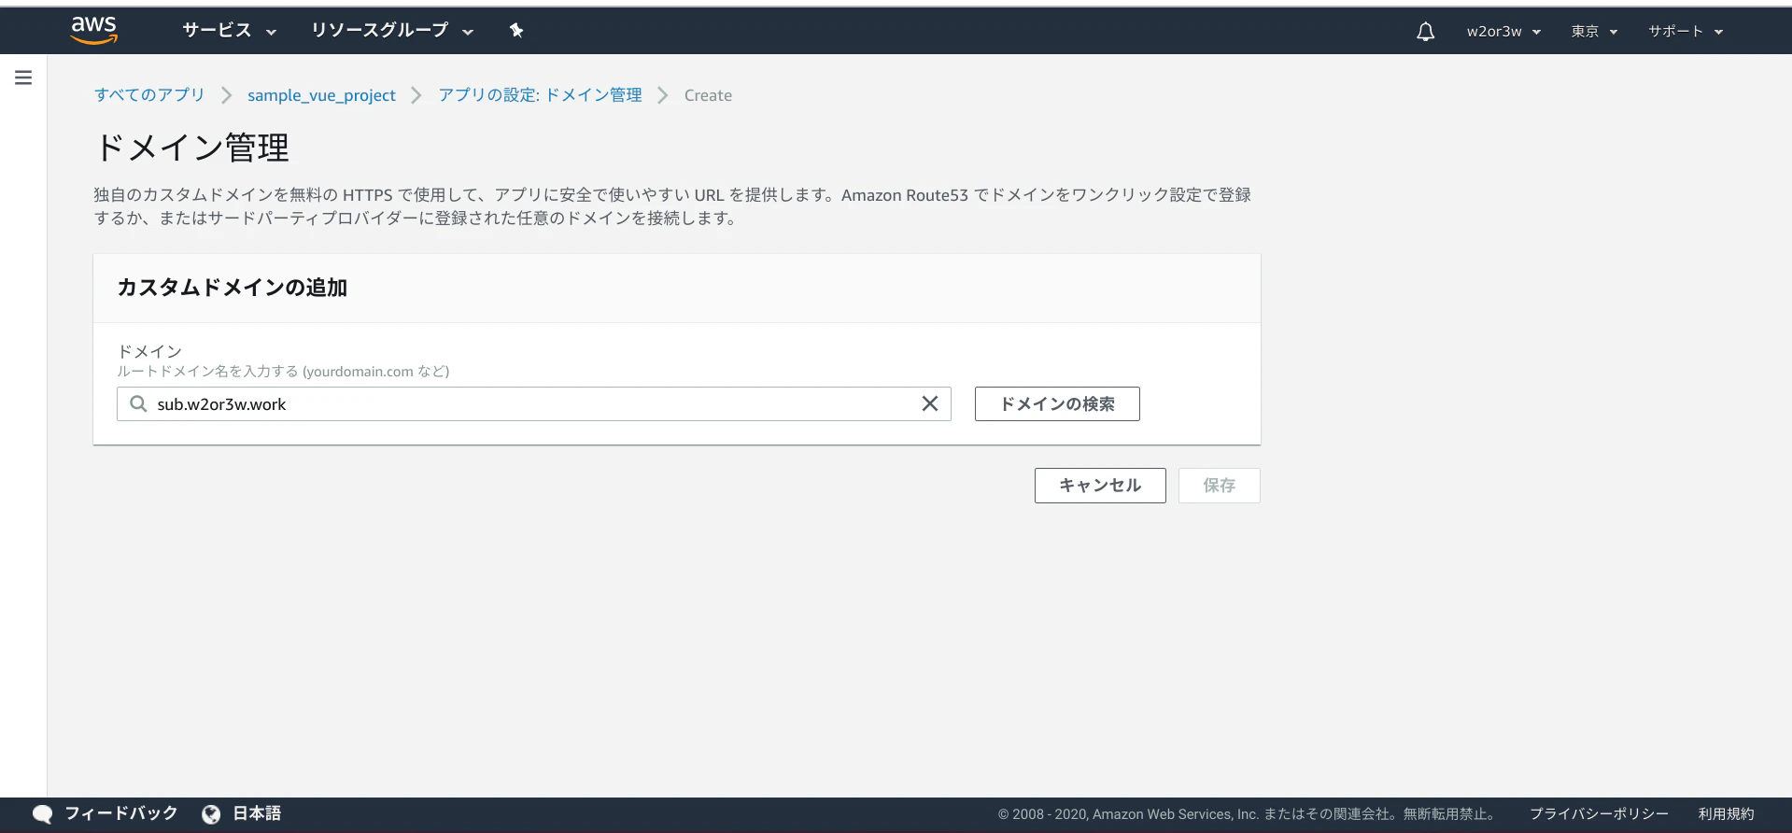Focus the domain input with sub.w2or3w.work
1792x833 pixels.
534,403
